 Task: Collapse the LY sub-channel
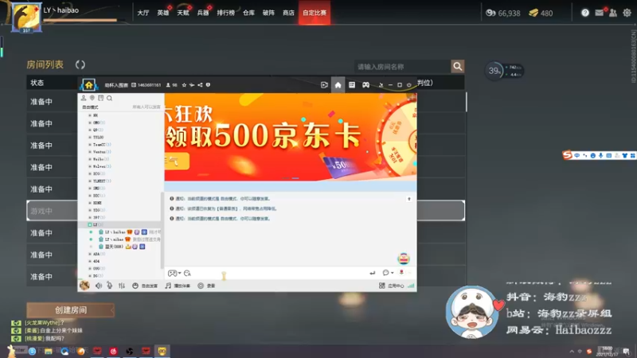click(x=90, y=224)
